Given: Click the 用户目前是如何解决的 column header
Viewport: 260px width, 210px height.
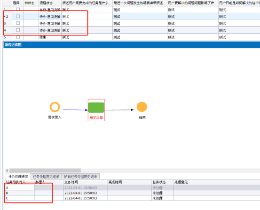Looking at the screenshot, I should click(x=239, y=3).
